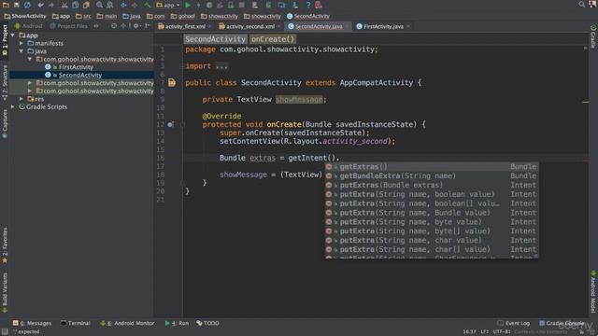Open the Messages tool window
The height and width of the screenshot is (336, 598).
click(x=32, y=323)
